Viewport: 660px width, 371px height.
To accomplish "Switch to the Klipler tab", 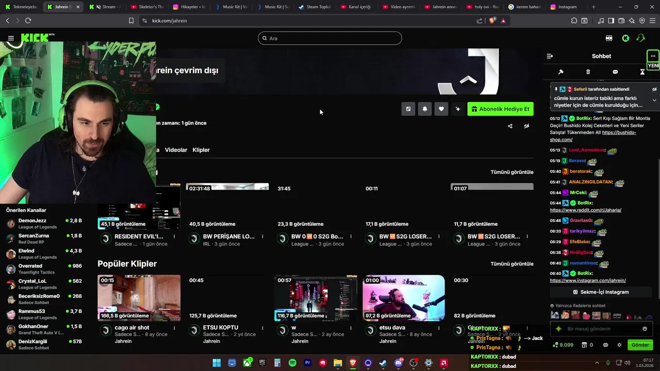I will coord(201,150).
